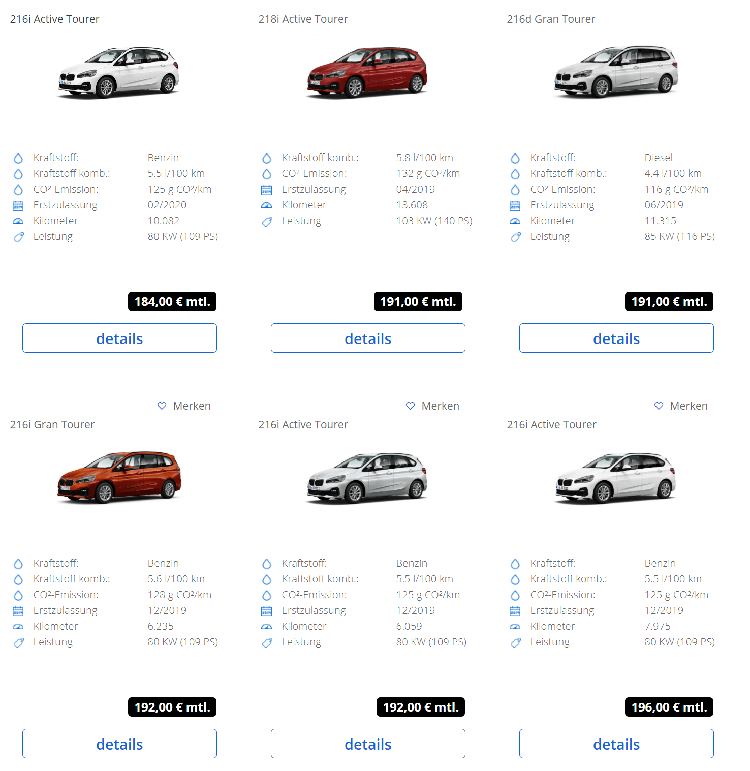Click the '5.8 l/100 km' consumption value

coord(425,158)
